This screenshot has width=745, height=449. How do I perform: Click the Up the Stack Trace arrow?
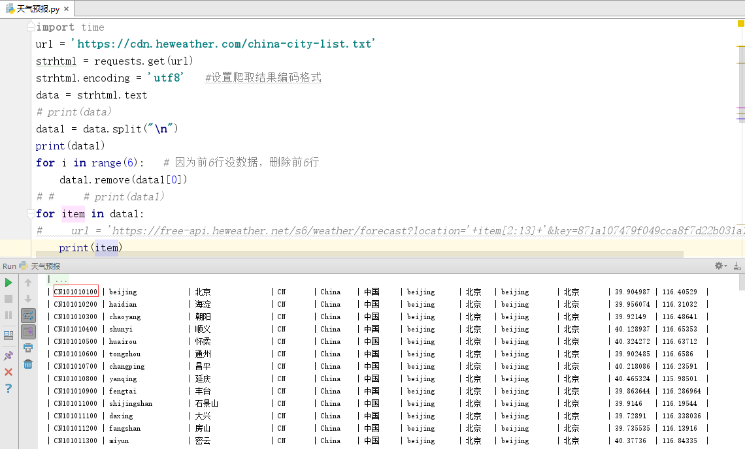pos(28,283)
